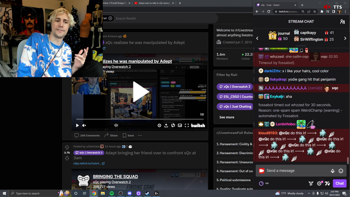Image resolution: width=350 pixels, height=197 pixels.
Task: Filter by ESL_CSGO flair
Action: click(x=235, y=97)
